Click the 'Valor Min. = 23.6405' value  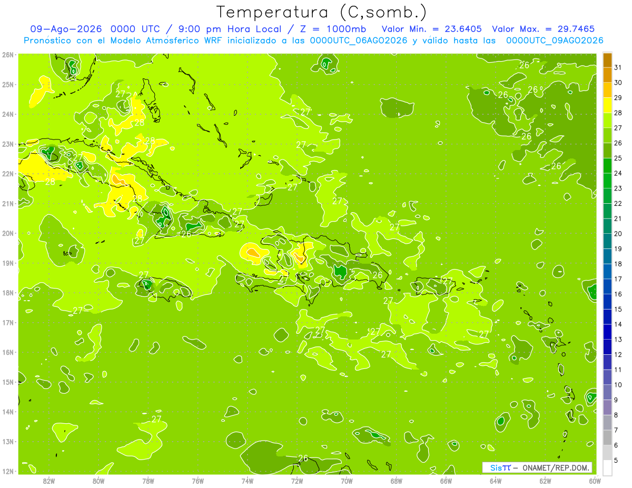[432, 29]
